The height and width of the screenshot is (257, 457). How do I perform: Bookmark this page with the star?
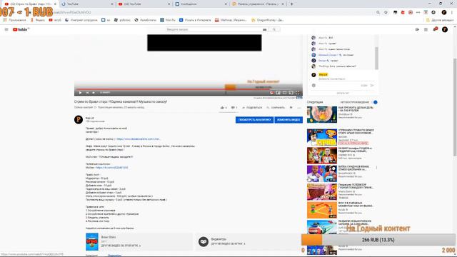[x=386, y=12]
